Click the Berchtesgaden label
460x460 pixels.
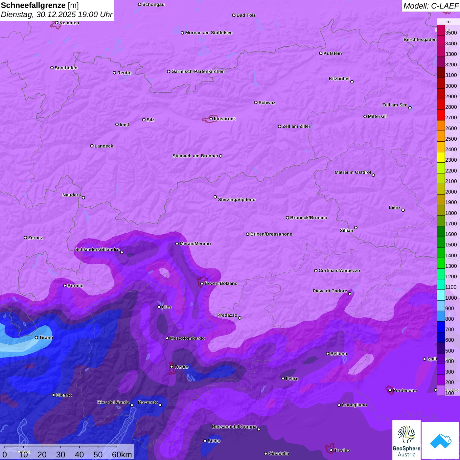(x=420, y=39)
